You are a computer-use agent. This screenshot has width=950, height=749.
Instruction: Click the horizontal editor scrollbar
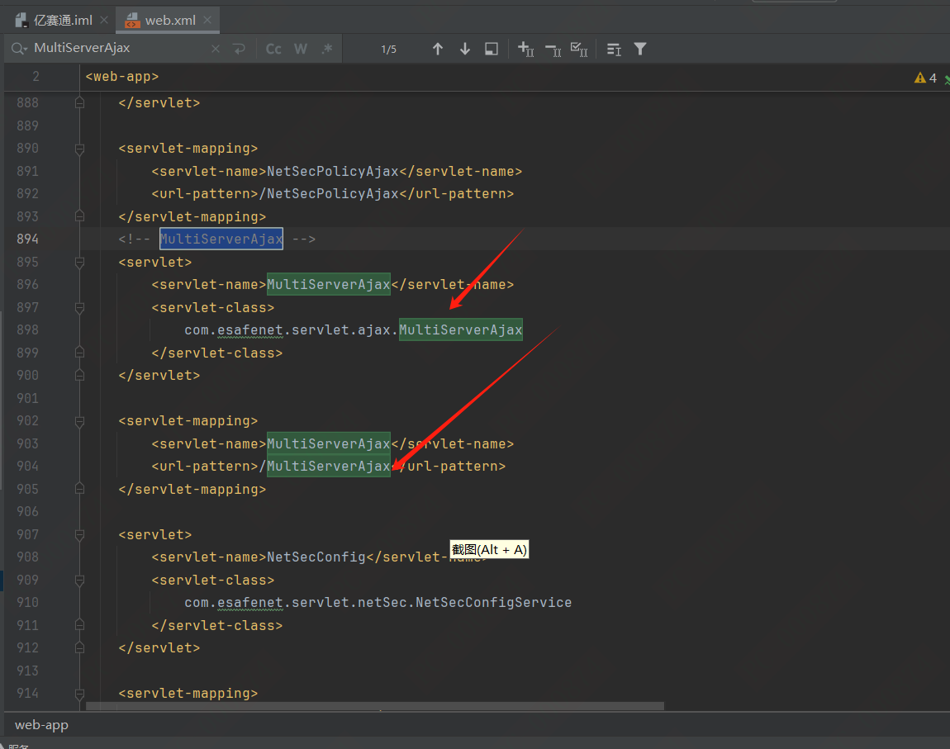pos(375,706)
